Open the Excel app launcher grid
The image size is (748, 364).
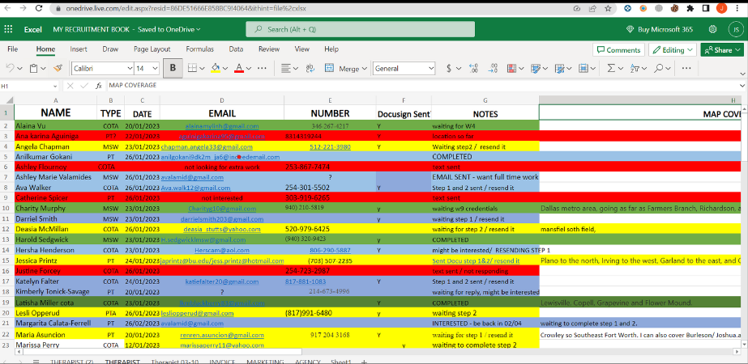coord(9,29)
